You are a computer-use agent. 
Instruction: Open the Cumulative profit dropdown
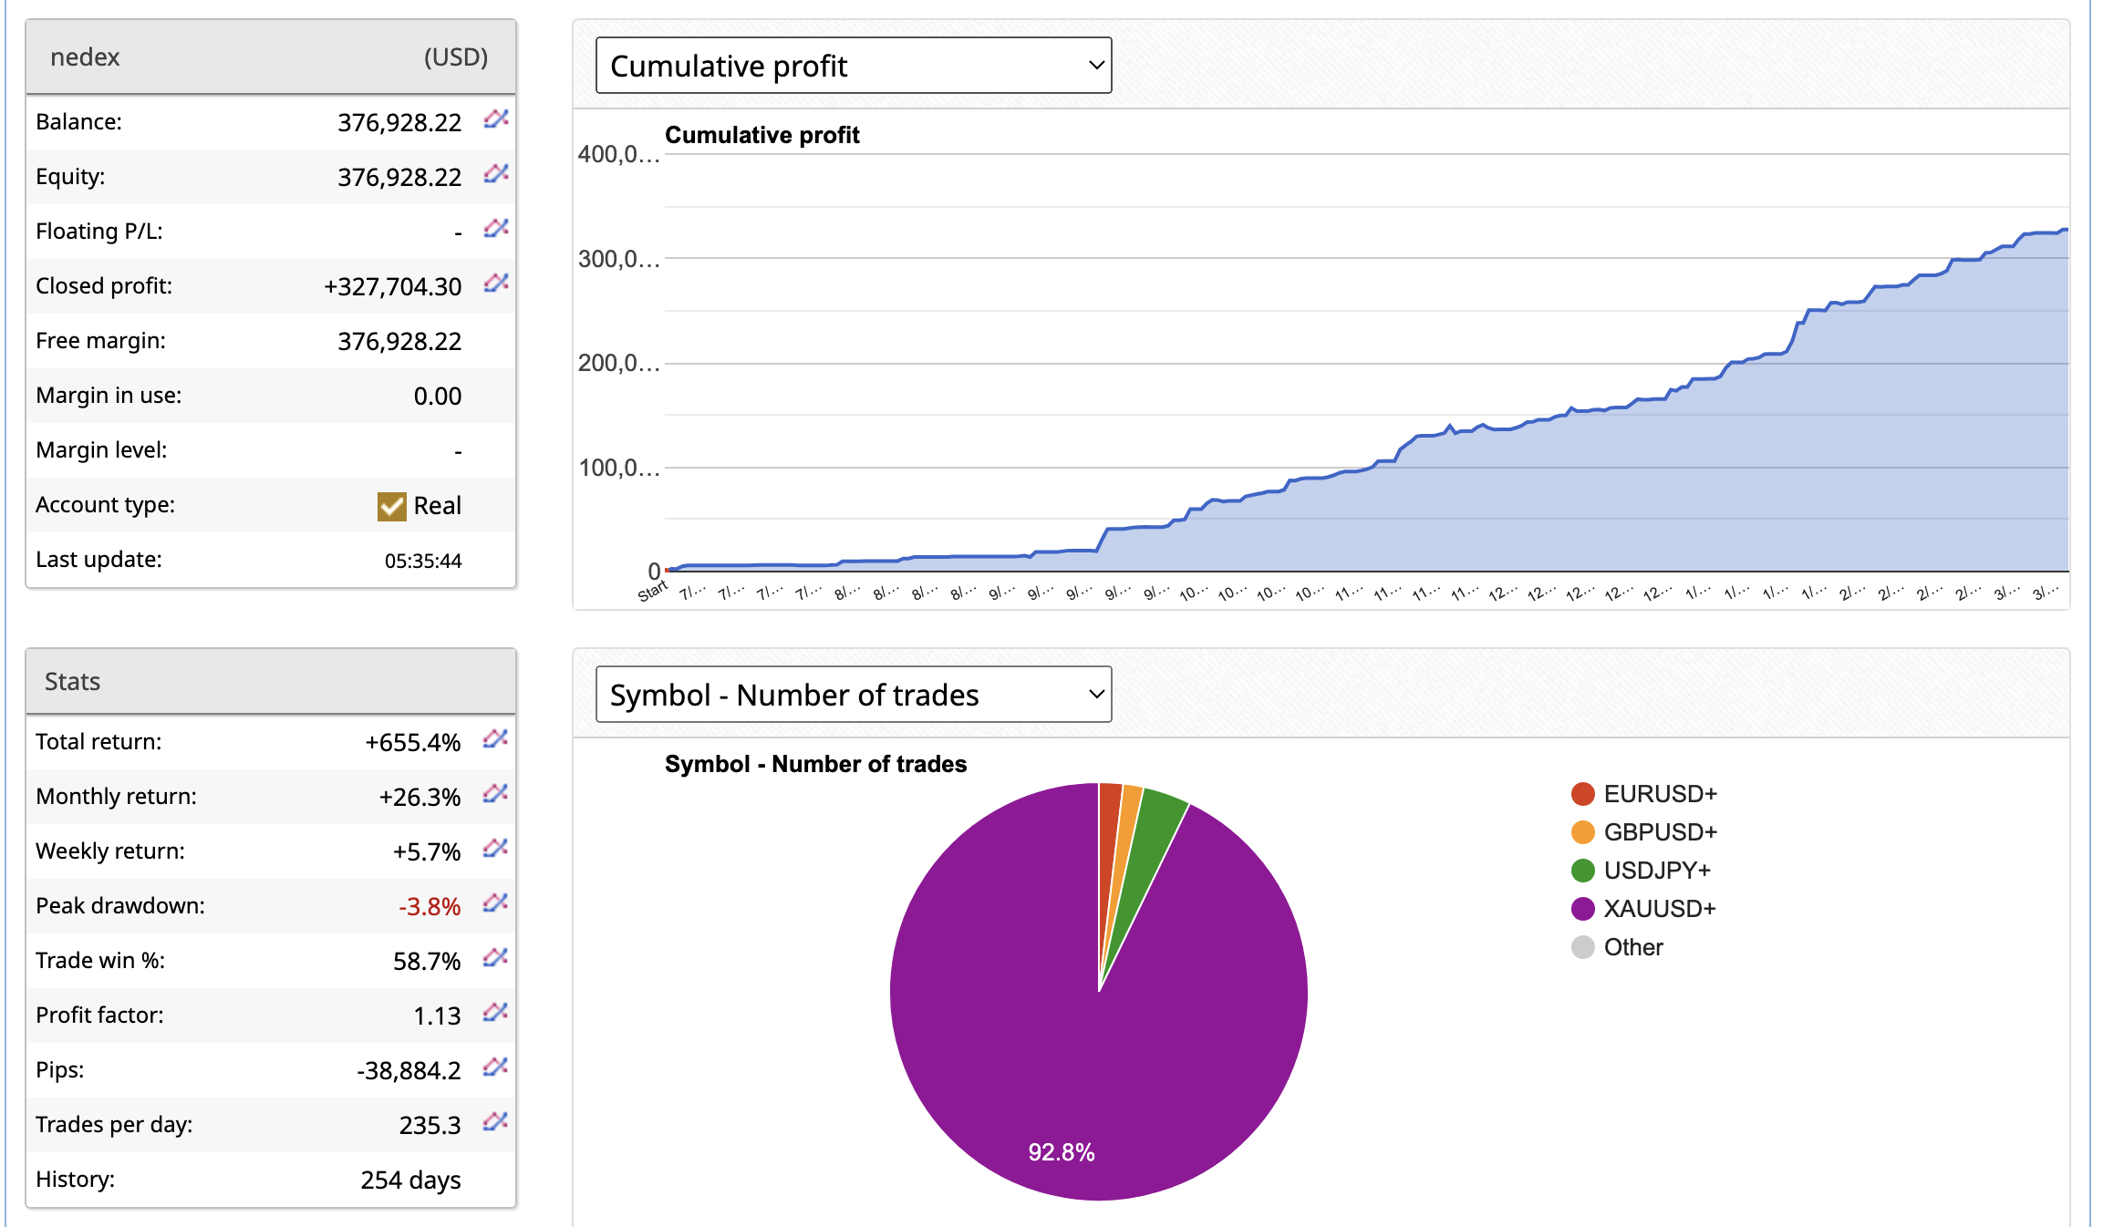point(853,66)
